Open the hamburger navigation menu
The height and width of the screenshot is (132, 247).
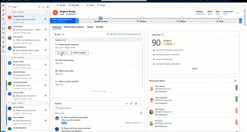click(x=3, y=5)
